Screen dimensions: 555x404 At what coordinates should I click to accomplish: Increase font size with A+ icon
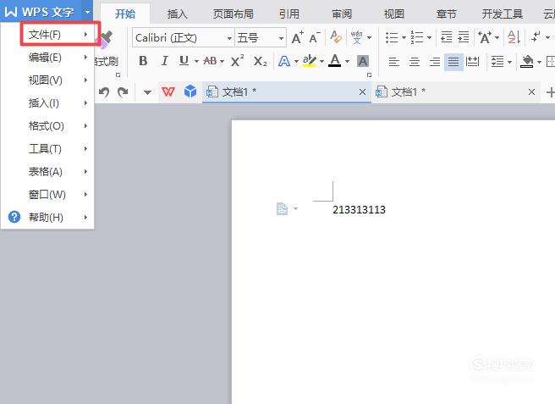click(297, 37)
